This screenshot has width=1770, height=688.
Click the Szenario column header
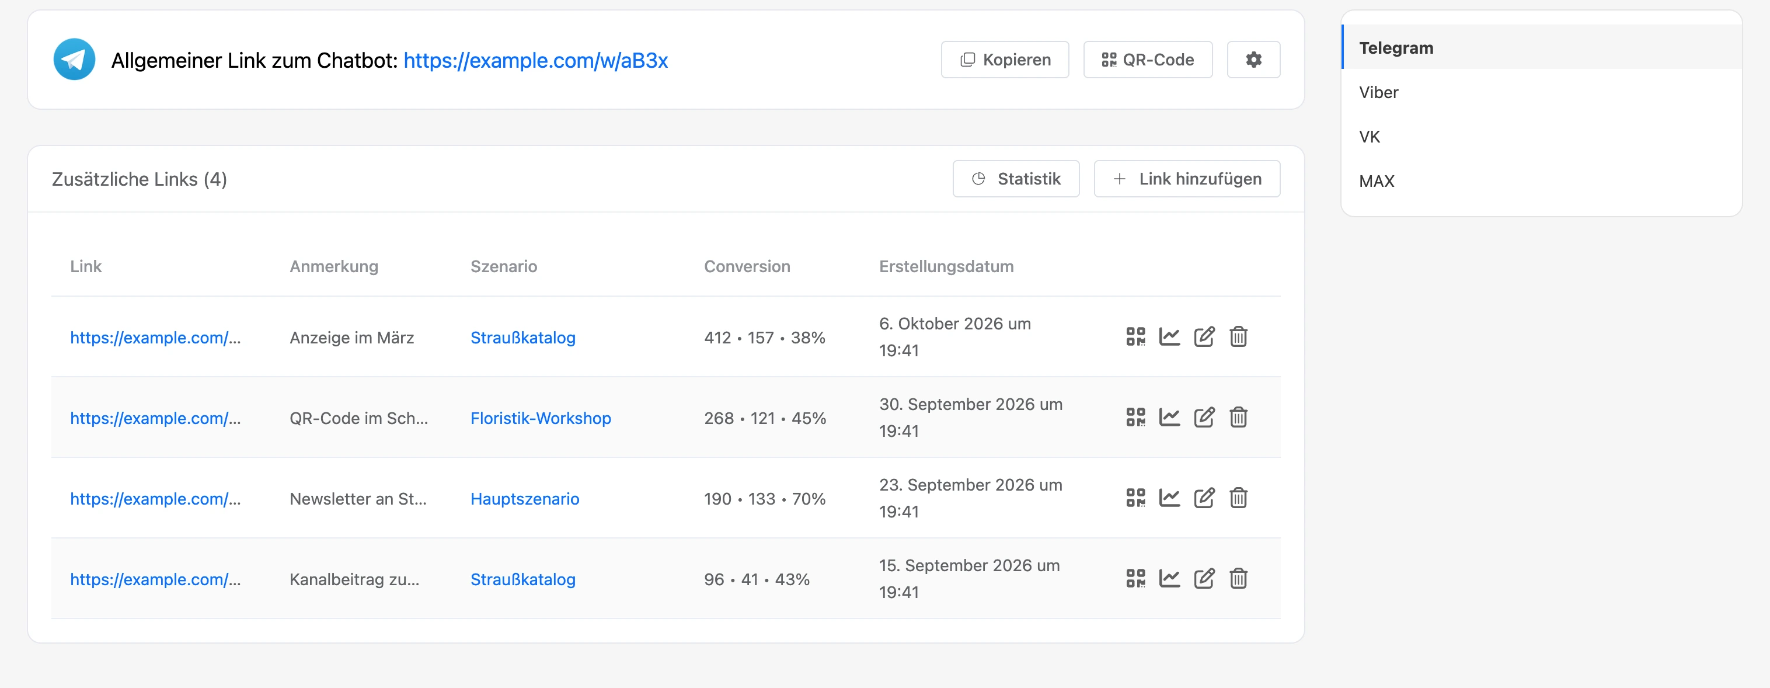tap(504, 266)
